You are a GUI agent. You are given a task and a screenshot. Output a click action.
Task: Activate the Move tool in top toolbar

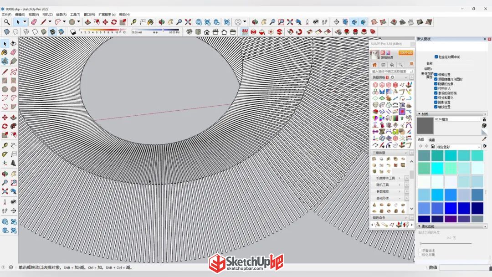[x=105, y=22]
